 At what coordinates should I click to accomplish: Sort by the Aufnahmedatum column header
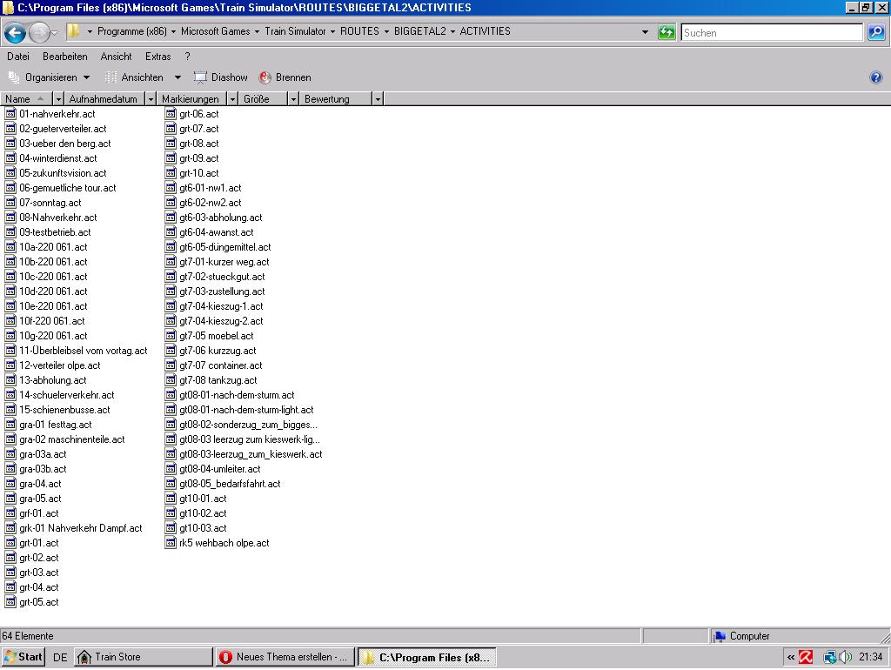pos(103,99)
